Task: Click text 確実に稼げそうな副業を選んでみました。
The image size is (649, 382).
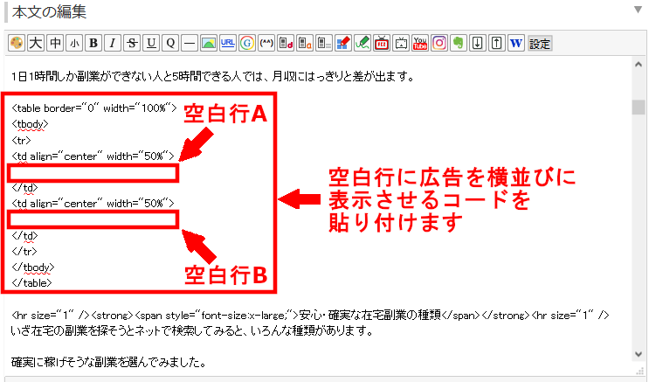Action: pyautogui.click(x=109, y=363)
